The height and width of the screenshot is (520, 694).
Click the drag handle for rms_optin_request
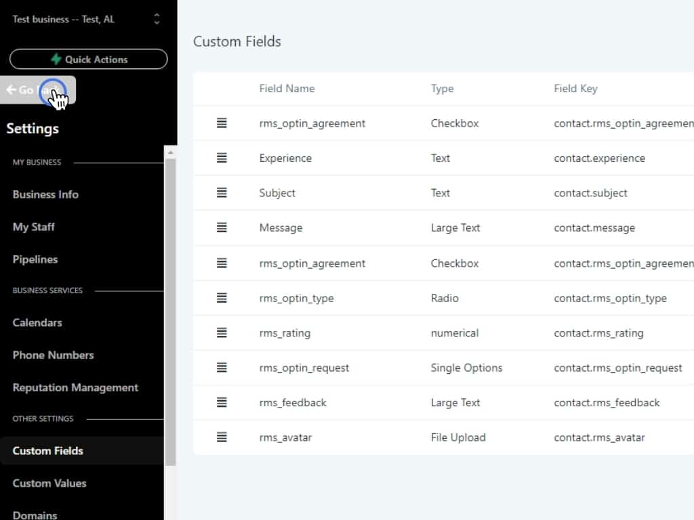pos(222,368)
